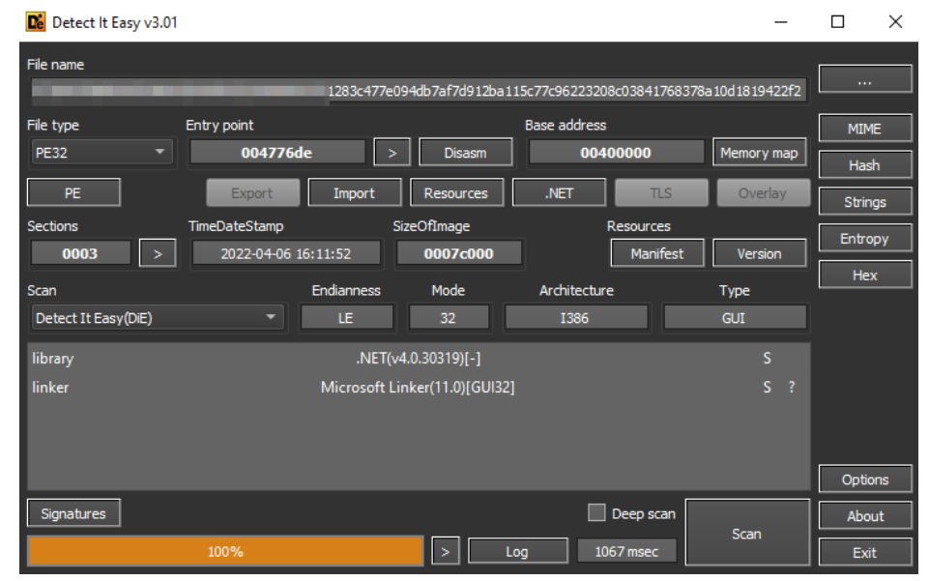Open the File type PE32 dropdown
929x581 pixels.
tap(101, 153)
